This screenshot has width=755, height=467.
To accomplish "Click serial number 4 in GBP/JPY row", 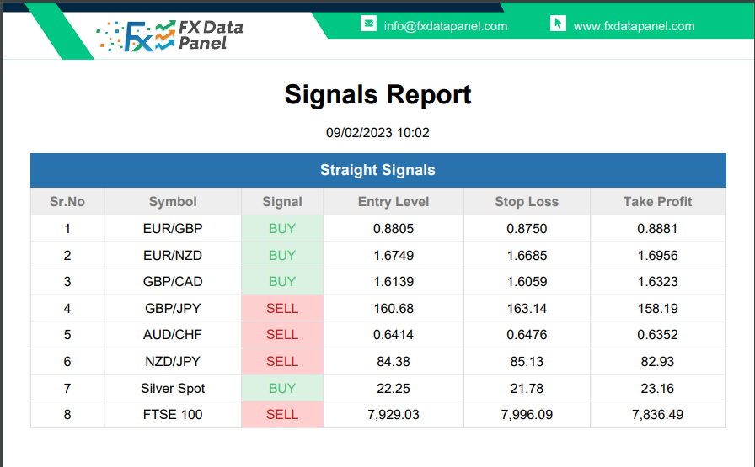I will click(67, 308).
